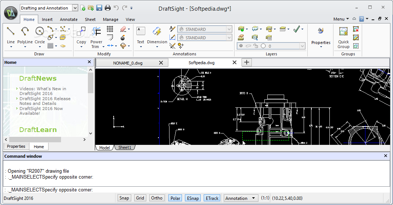Disable ETrack in the status bar
393x205 pixels.
[212, 198]
